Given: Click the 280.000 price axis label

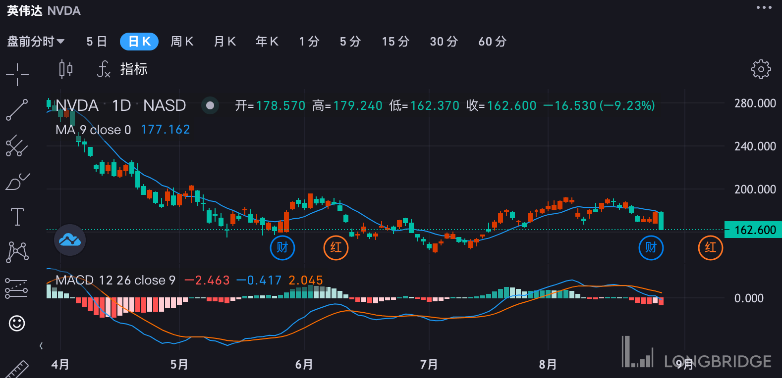Looking at the screenshot, I should (x=755, y=103).
